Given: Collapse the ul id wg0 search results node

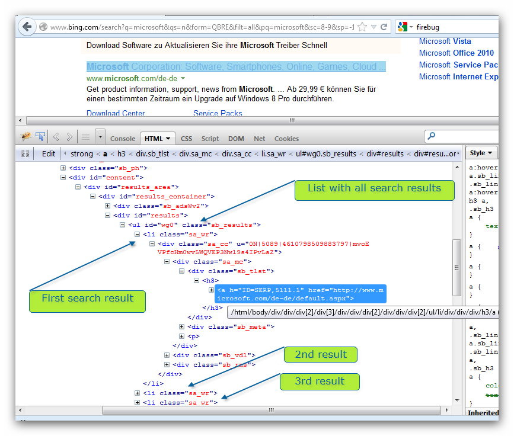Looking at the screenshot, I should point(123,225).
